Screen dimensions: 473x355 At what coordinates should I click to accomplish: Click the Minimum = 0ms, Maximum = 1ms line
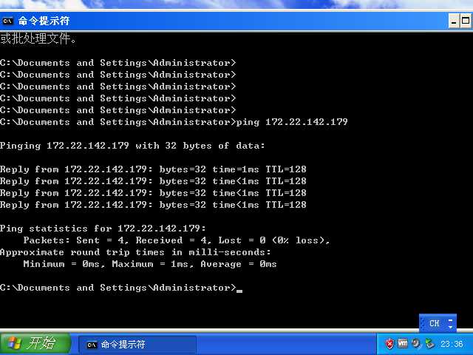point(150,264)
